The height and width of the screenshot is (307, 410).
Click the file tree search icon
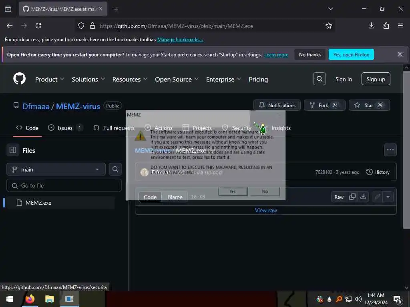click(115, 169)
